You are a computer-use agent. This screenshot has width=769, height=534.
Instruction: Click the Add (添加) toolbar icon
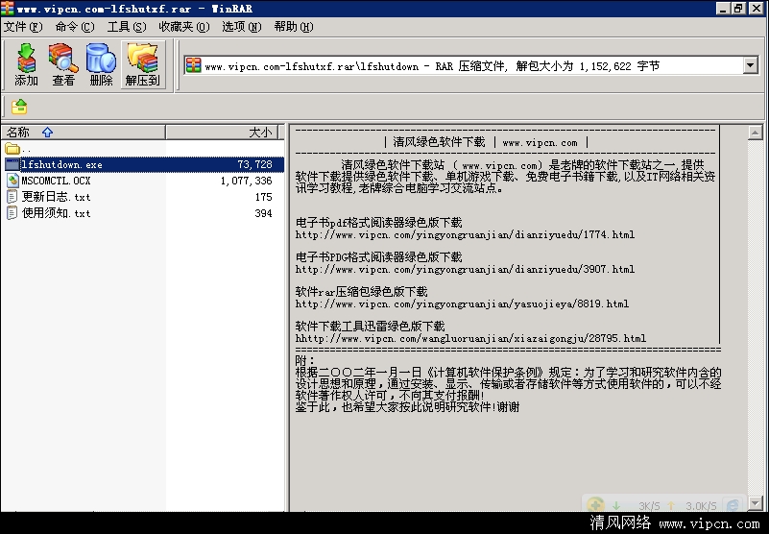click(x=26, y=64)
